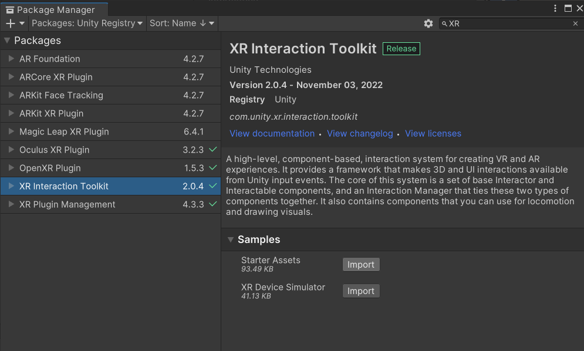Import the XR Device Simulator sample
The width and height of the screenshot is (584, 351).
pyautogui.click(x=361, y=291)
